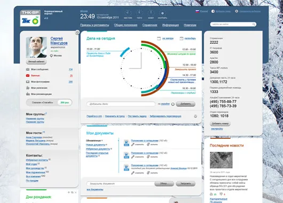Click the TNK-BP logo in header
This screenshot has width=283, height=203.
[30, 18]
